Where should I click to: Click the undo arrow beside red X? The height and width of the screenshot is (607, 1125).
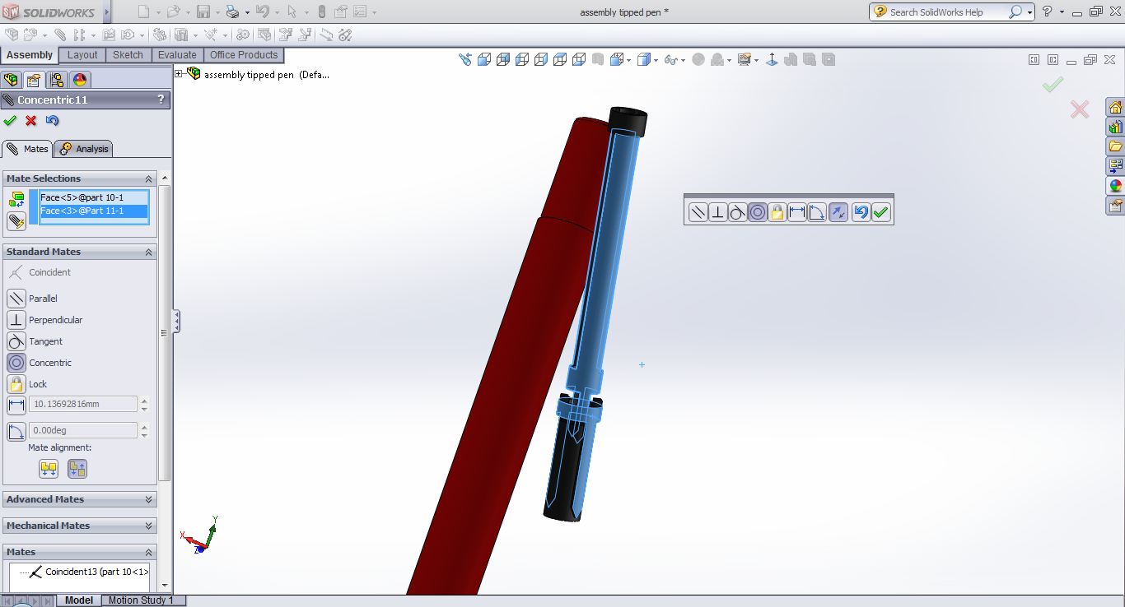(x=53, y=121)
